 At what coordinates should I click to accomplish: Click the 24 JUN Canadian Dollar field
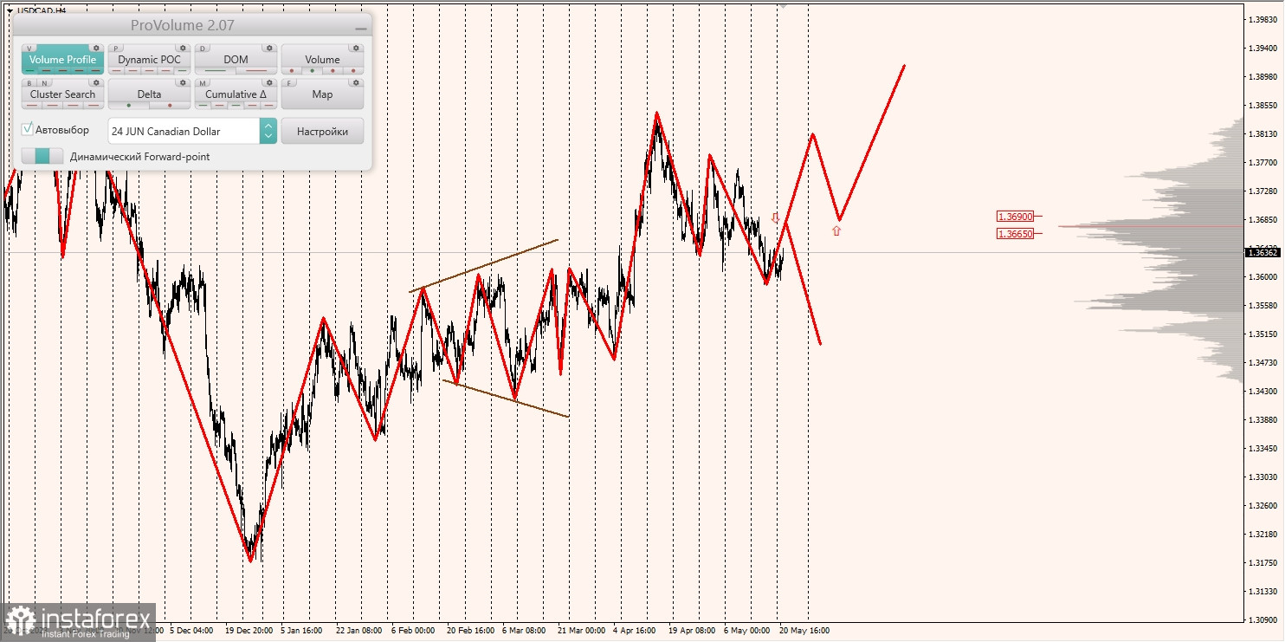[184, 131]
